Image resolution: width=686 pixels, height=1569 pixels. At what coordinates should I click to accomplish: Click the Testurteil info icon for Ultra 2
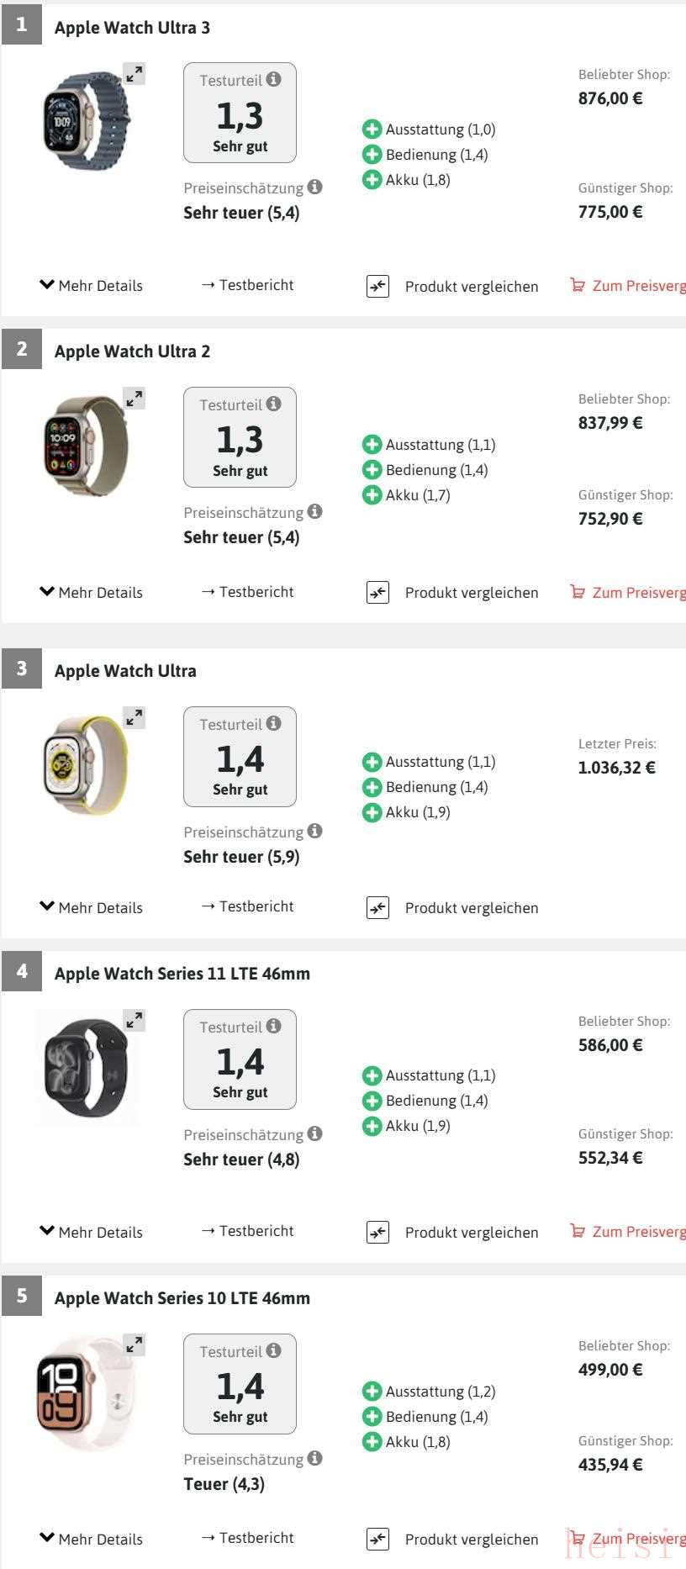click(x=274, y=404)
